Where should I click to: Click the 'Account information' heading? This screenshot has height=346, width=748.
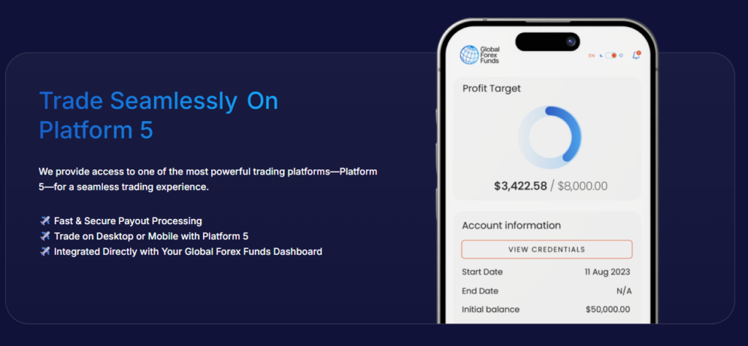pyautogui.click(x=511, y=226)
